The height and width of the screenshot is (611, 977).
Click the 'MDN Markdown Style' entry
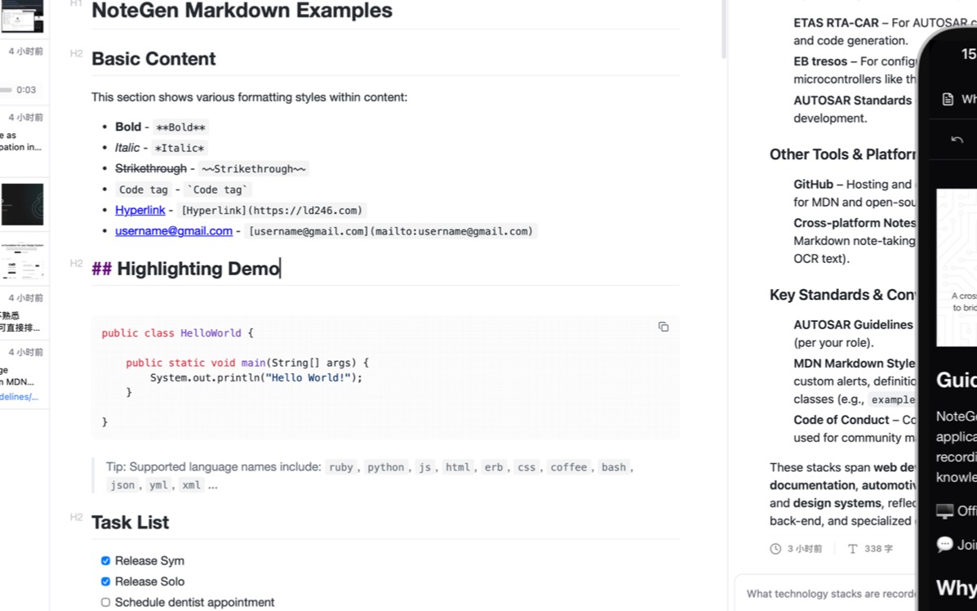pyautogui.click(x=855, y=363)
